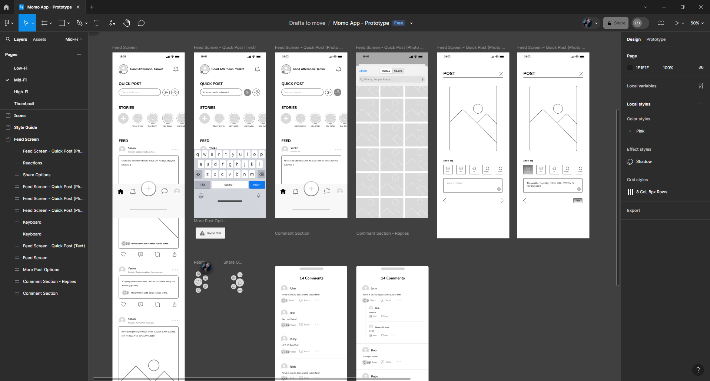Toggle Dev Mode switch

pyautogui.click(x=641, y=23)
